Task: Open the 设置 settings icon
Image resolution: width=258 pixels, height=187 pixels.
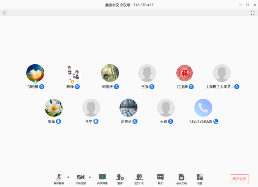Action: point(200,178)
